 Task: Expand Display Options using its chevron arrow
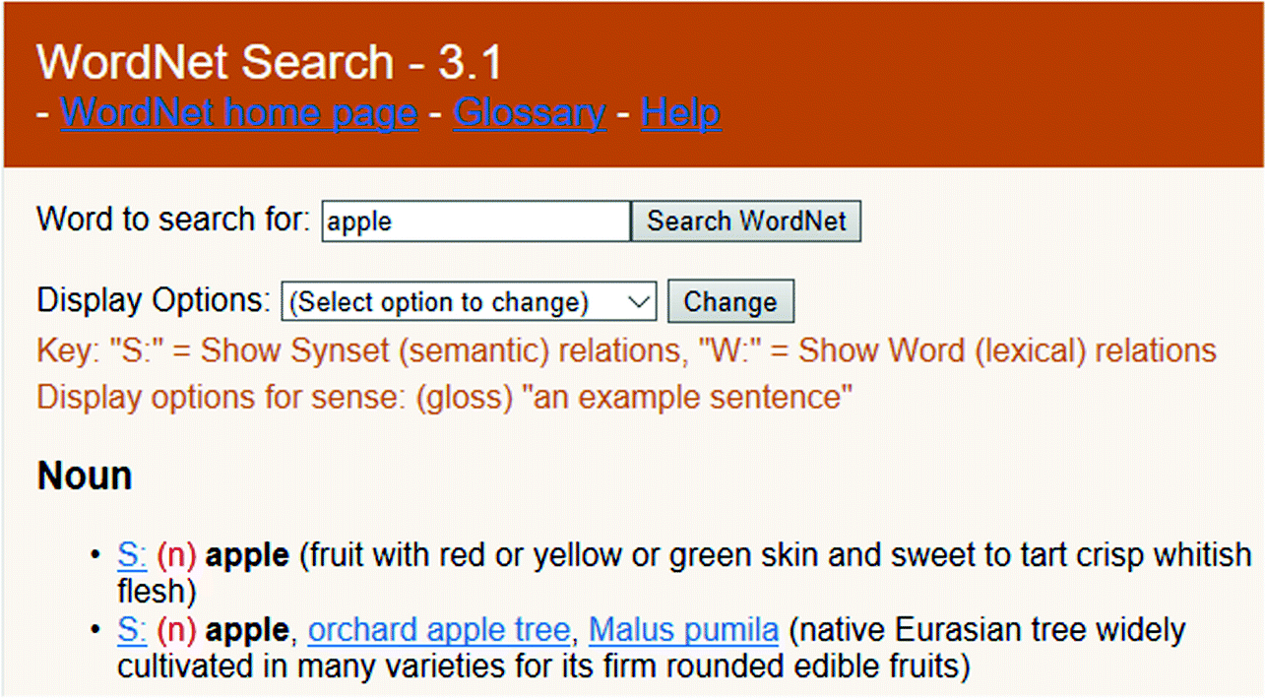[x=640, y=301]
